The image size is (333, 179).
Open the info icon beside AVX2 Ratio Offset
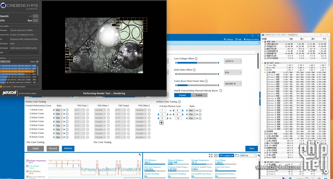(194, 70)
